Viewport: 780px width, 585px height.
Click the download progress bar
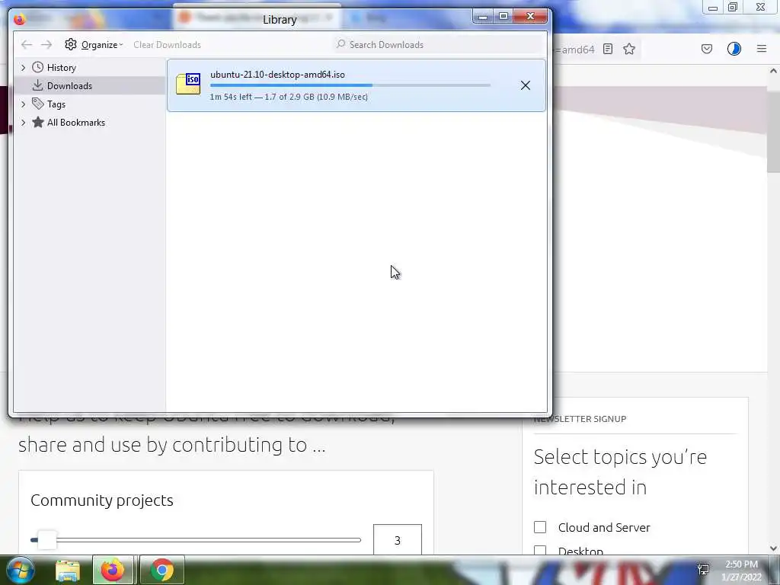[350, 85]
